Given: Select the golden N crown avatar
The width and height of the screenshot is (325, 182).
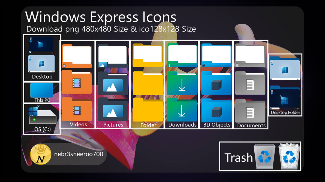Looking at the screenshot, I should [41, 154].
